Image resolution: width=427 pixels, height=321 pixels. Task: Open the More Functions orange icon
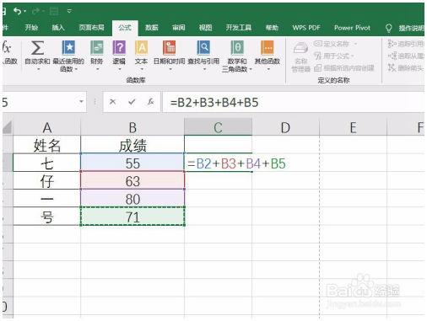click(x=268, y=47)
